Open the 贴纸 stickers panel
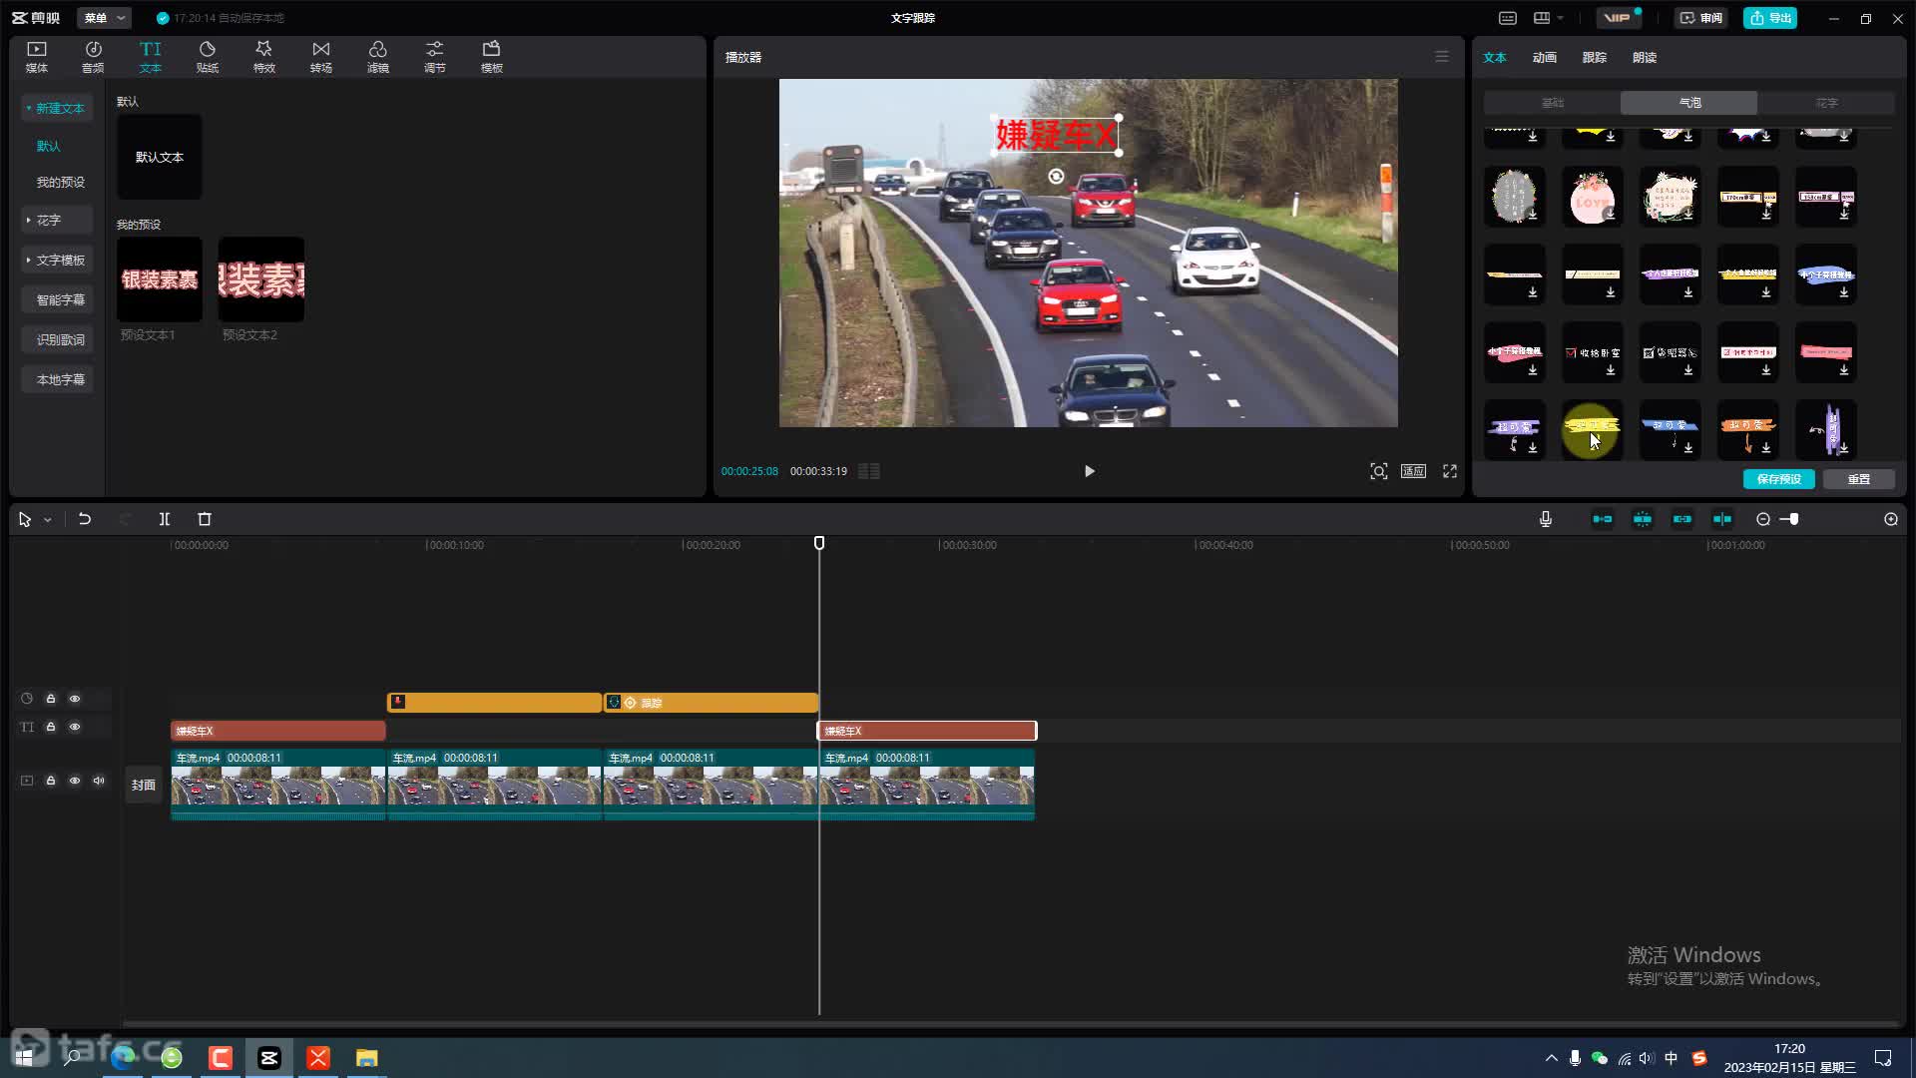The image size is (1916, 1078). [x=208, y=57]
